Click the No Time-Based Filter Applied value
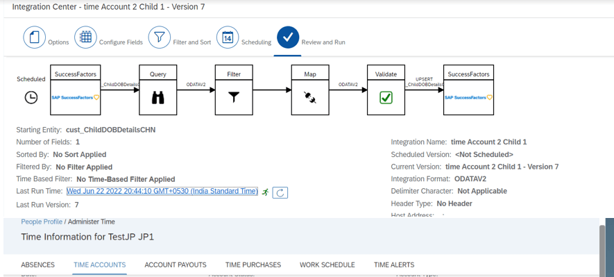Screen dimensions: 614x277 [x=126, y=179]
